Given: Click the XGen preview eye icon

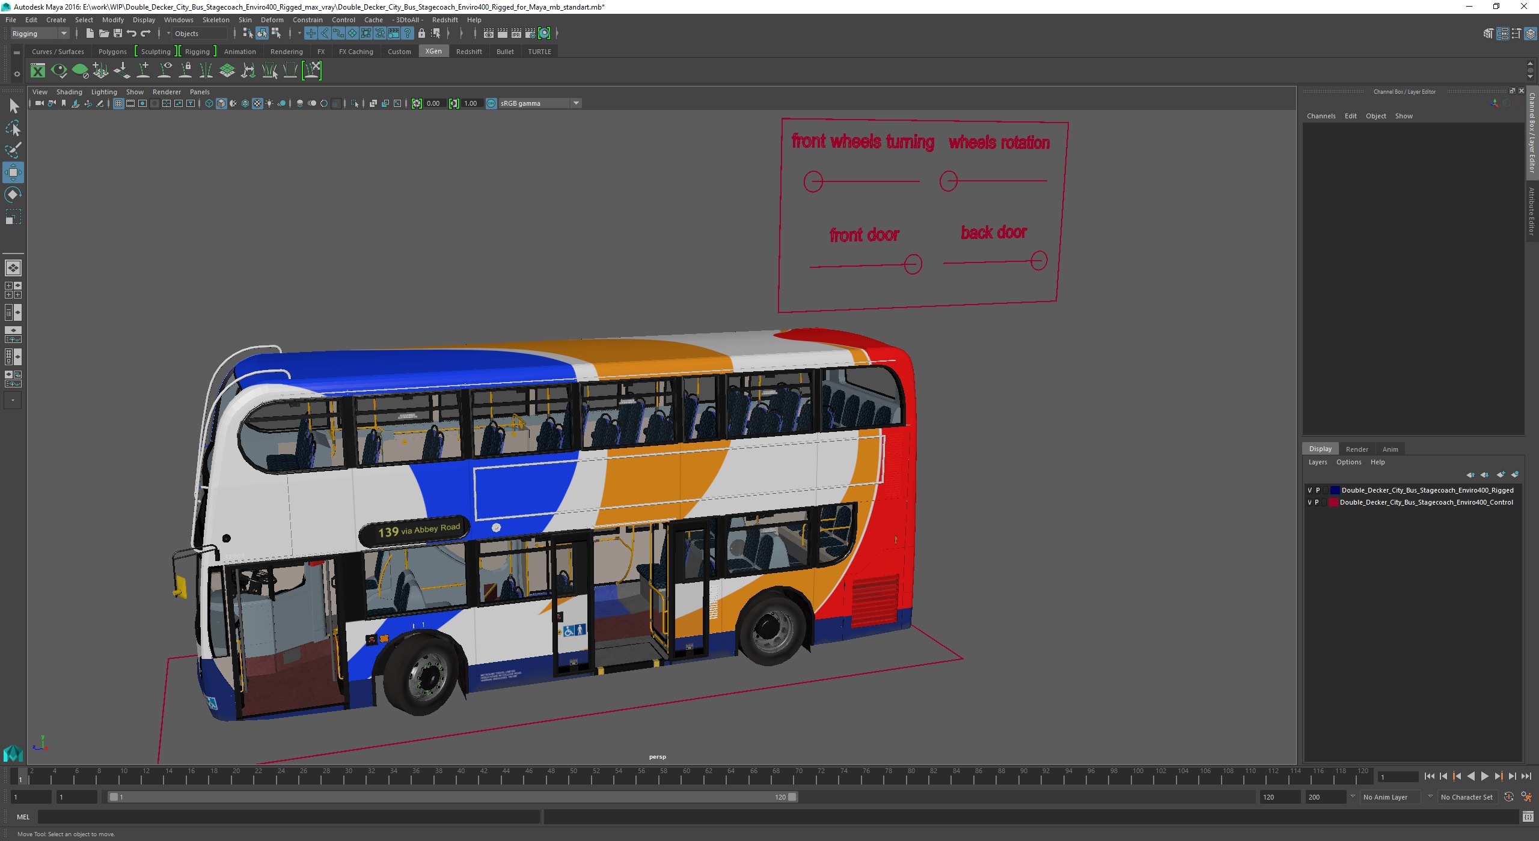Looking at the screenshot, I should 59,71.
